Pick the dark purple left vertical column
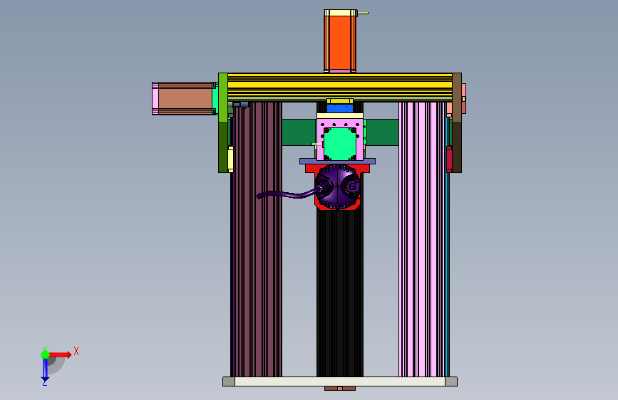 (x=256, y=239)
